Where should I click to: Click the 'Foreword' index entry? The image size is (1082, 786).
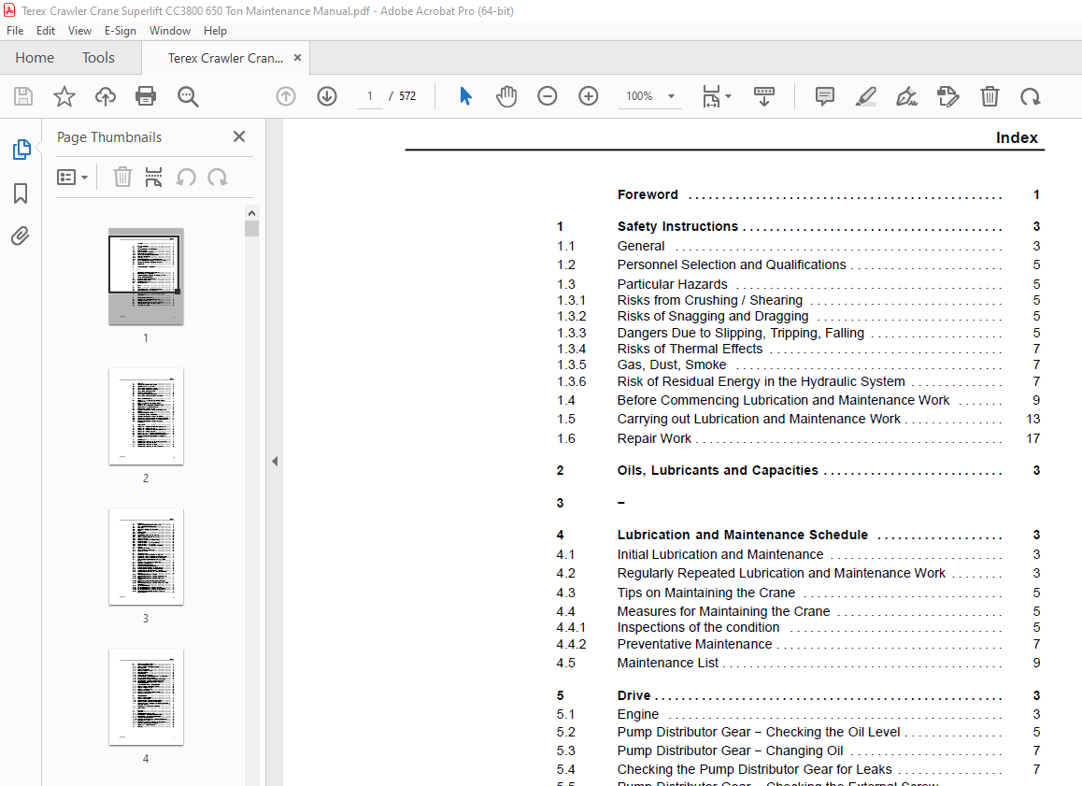(648, 194)
